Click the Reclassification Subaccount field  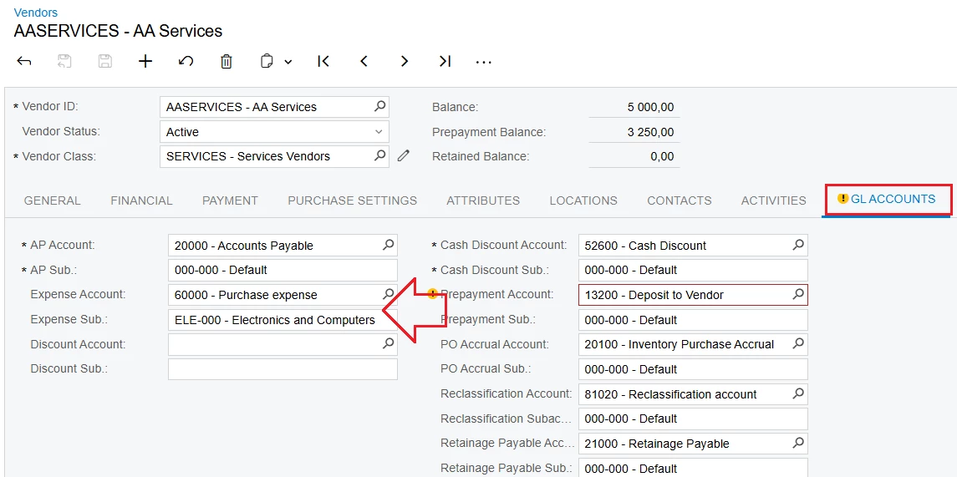pyautogui.click(x=694, y=419)
